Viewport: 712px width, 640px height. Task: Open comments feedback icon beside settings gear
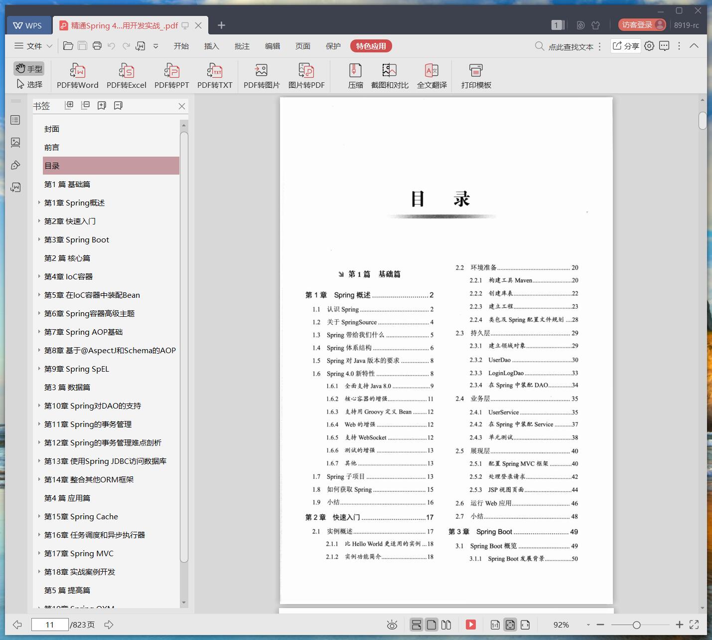click(x=664, y=46)
